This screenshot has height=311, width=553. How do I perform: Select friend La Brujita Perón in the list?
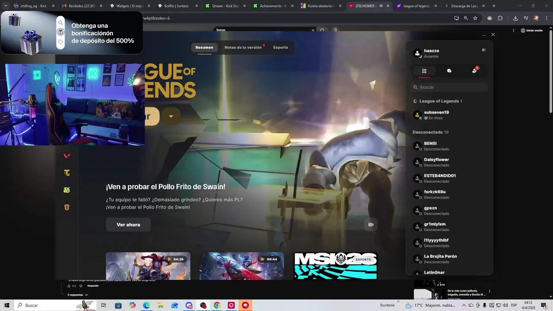[449, 259]
